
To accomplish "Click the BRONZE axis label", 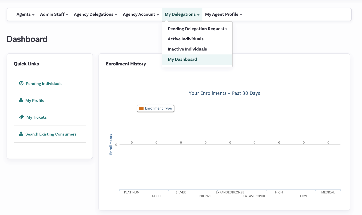I will pyautogui.click(x=205, y=196).
